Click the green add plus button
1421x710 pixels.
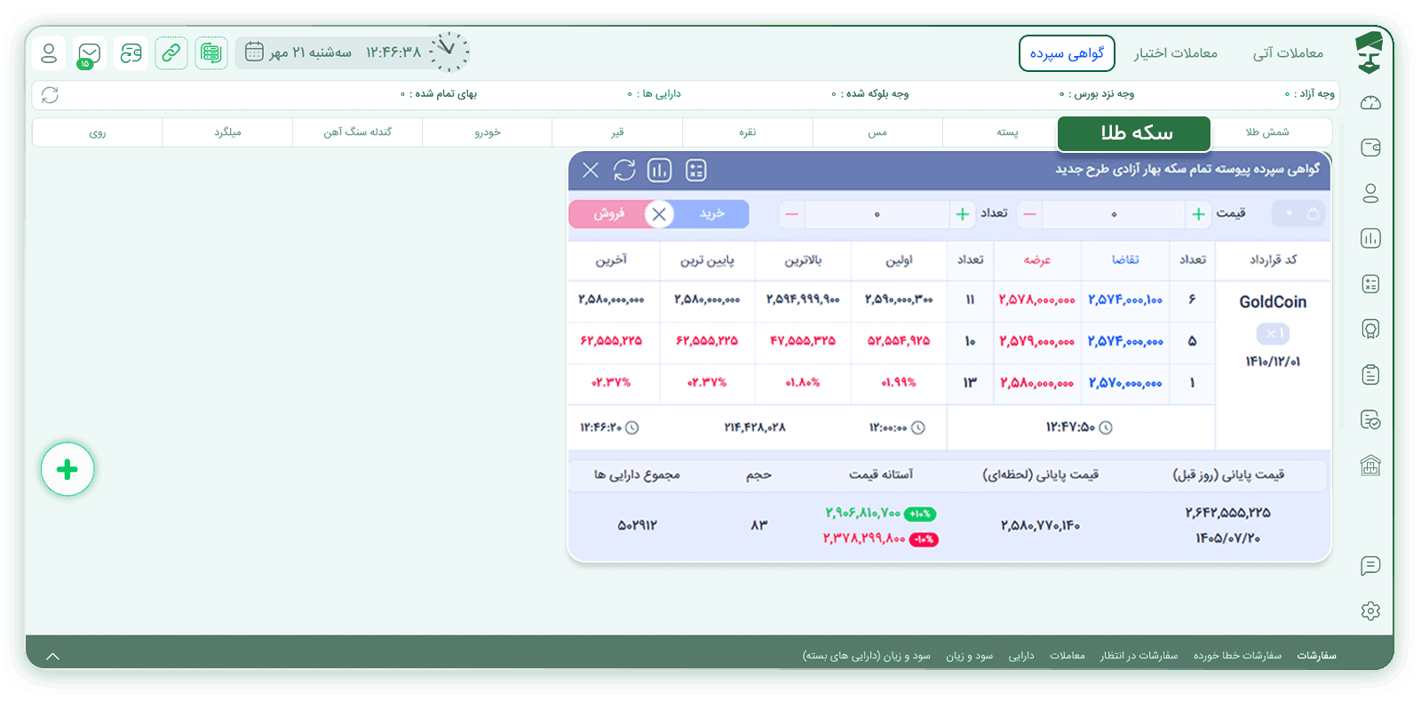coord(67,469)
